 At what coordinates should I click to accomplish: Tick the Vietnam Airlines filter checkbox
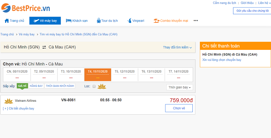click(94, 86)
